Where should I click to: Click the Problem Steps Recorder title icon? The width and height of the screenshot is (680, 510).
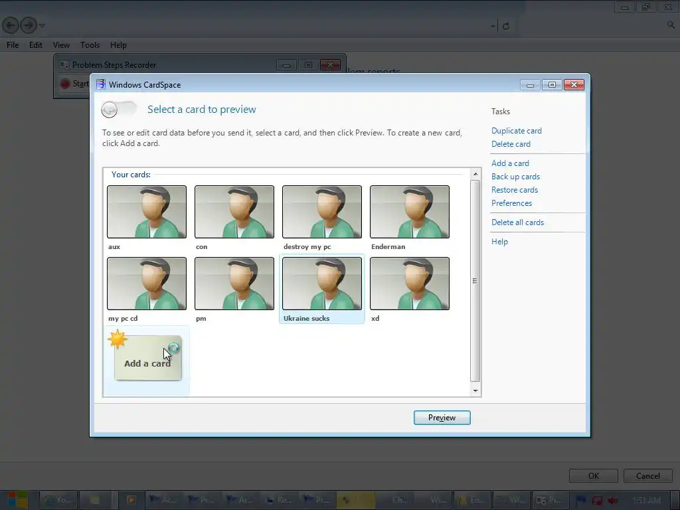coord(64,64)
